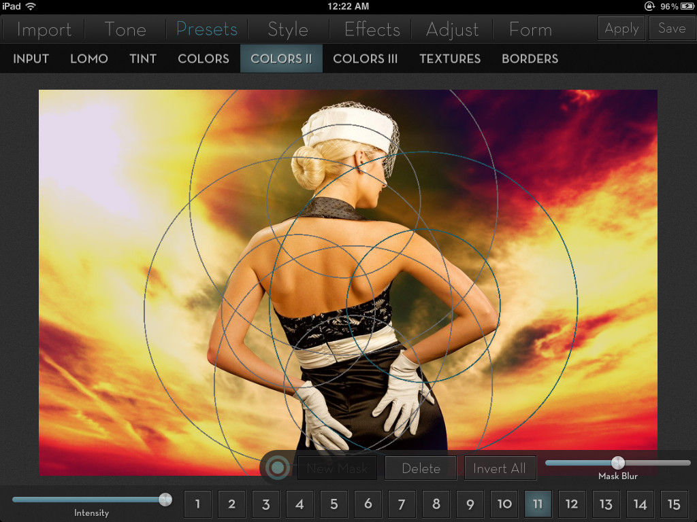Viewport: 697px width, 522px height.
Task: Choose preset number 2
Action: coord(231,504)
